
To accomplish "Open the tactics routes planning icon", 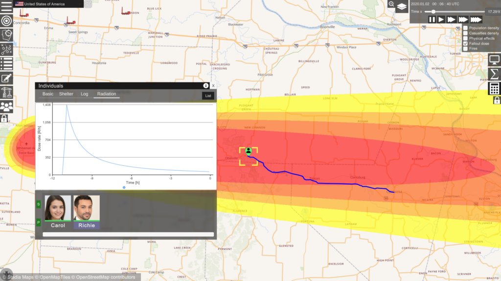I will tap(6, 49).
